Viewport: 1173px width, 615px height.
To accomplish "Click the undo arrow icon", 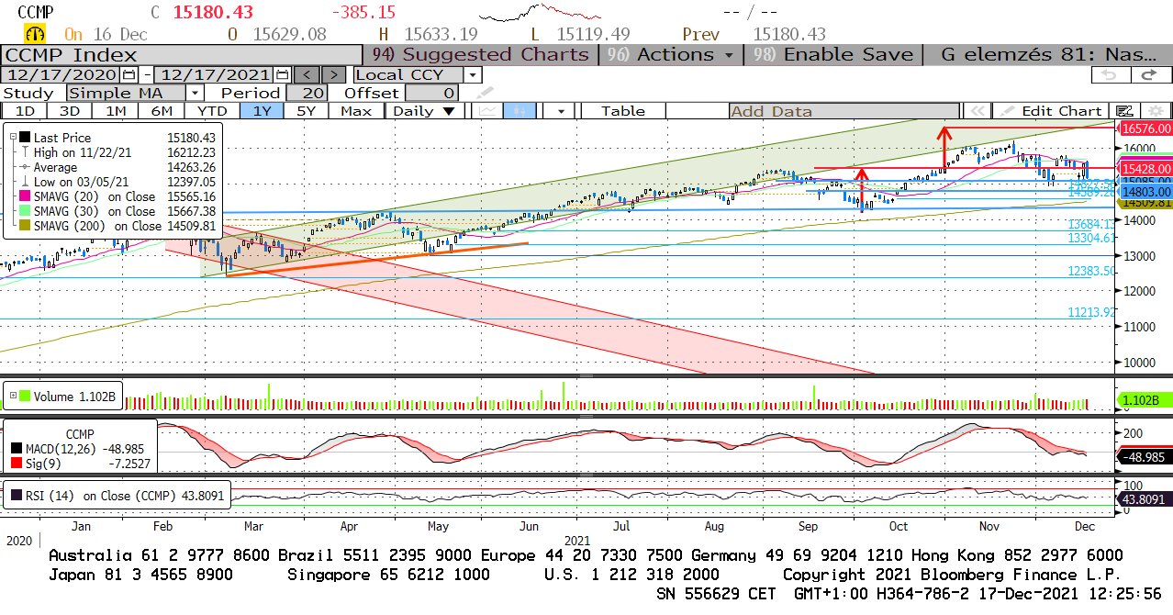I will (1111, 74).
